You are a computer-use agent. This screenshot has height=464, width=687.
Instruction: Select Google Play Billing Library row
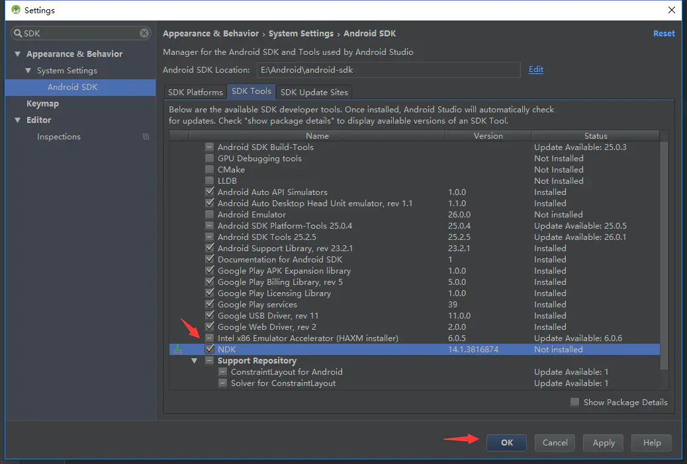tap(414, 282)
